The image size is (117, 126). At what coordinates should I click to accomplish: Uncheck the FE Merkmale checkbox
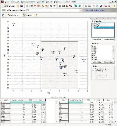coord(93,52)
